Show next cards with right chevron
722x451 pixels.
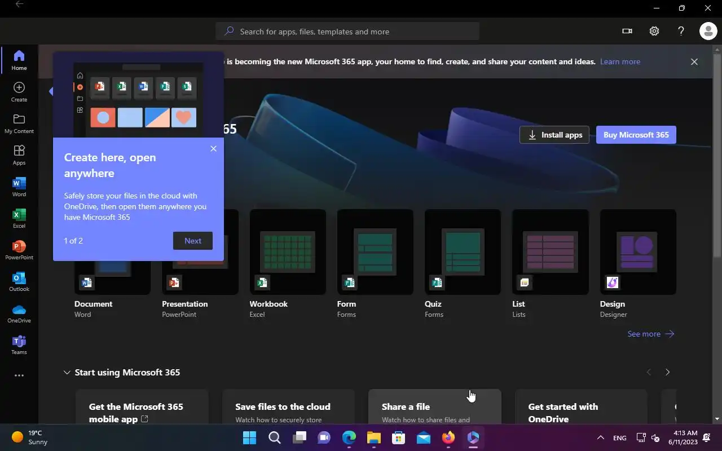point(668,372)
